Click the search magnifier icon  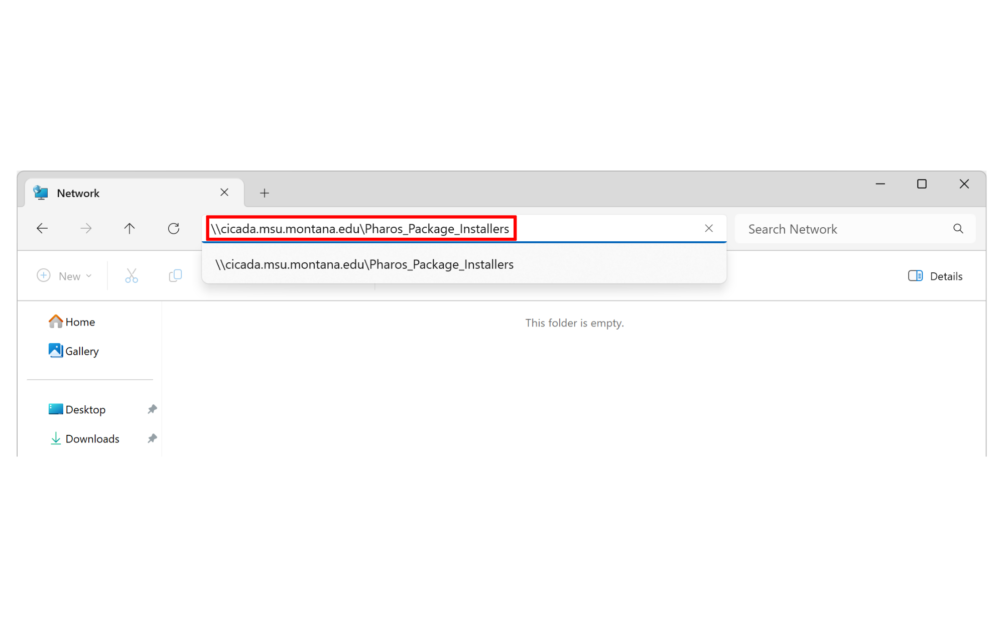(958, 229)
